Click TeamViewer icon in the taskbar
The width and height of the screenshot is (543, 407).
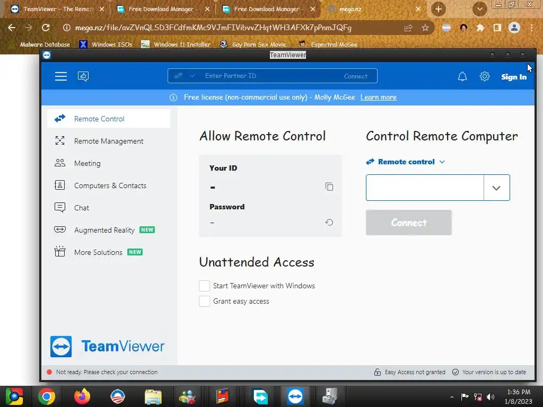tap(295, 396)
